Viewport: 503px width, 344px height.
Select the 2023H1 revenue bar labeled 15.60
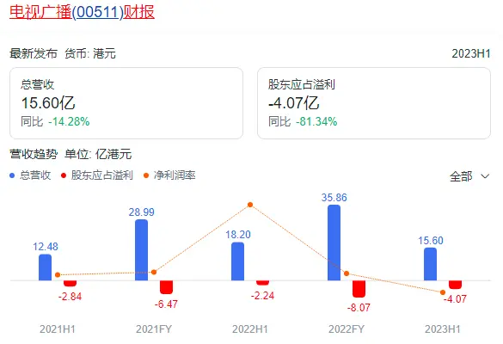pos(430,264)
